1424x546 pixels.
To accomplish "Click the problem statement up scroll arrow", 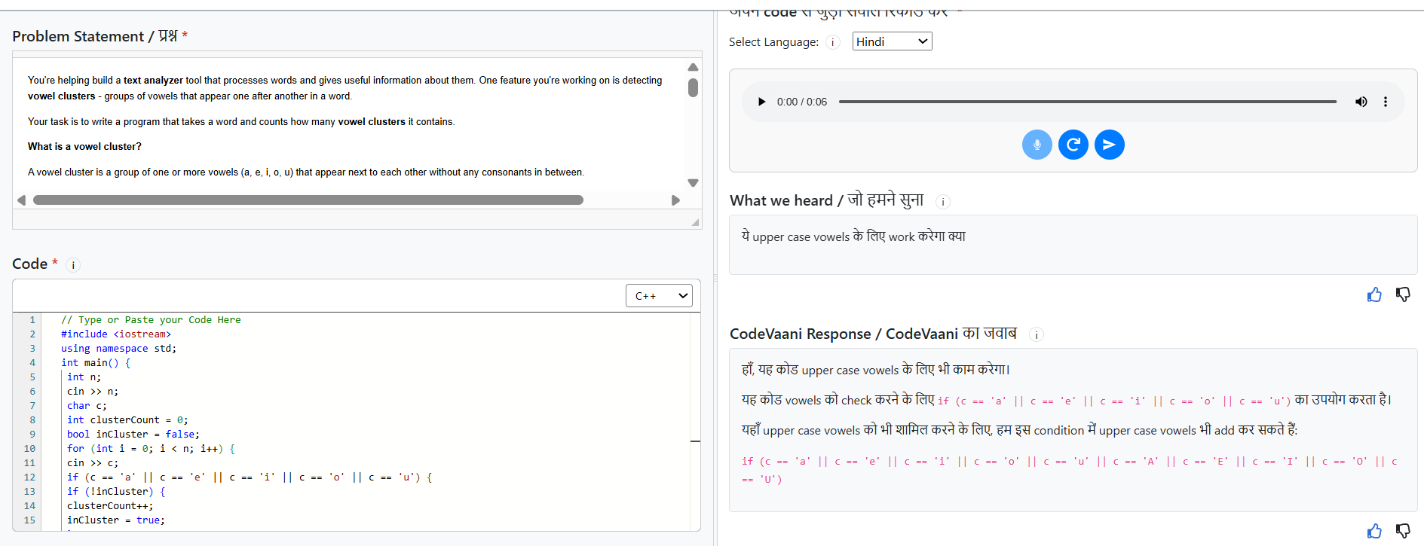I will (x=693, y=67).
